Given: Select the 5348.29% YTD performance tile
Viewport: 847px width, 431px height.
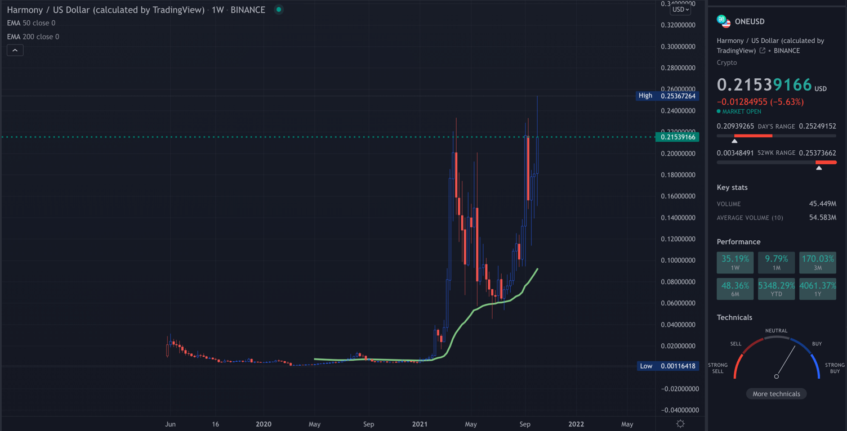Looking at the screenshot, I should (x=776, y=289).
